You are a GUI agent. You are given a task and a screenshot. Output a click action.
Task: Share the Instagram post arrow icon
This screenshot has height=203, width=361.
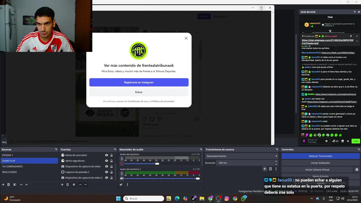click(159, 119)
